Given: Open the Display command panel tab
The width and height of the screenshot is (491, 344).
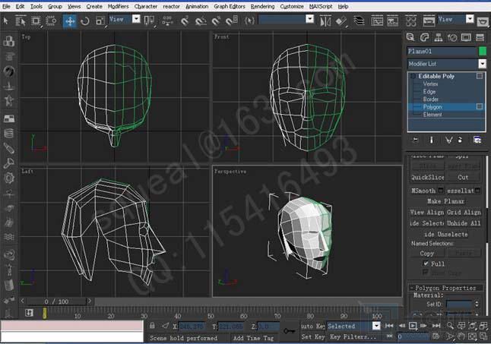Looking at the screenshot, I should tap(466, 37).
